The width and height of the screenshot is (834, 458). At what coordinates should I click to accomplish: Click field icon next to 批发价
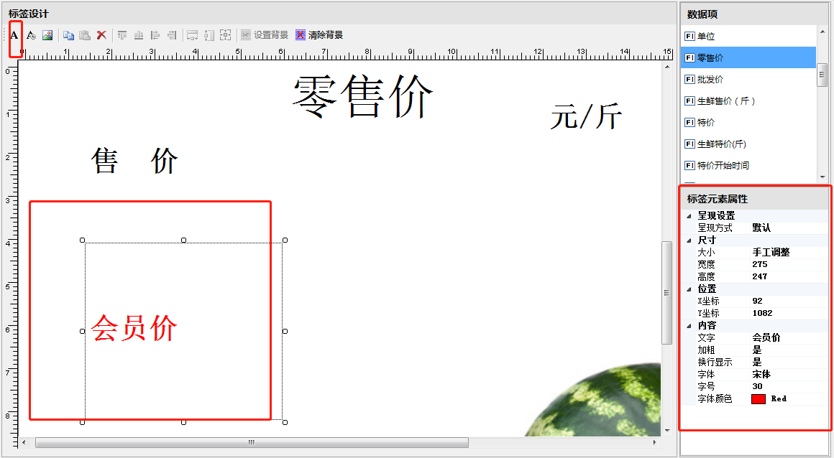coord(689,79)
